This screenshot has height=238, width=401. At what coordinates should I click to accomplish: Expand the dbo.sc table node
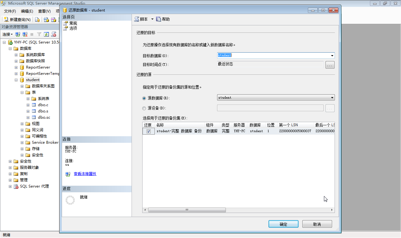28,117
